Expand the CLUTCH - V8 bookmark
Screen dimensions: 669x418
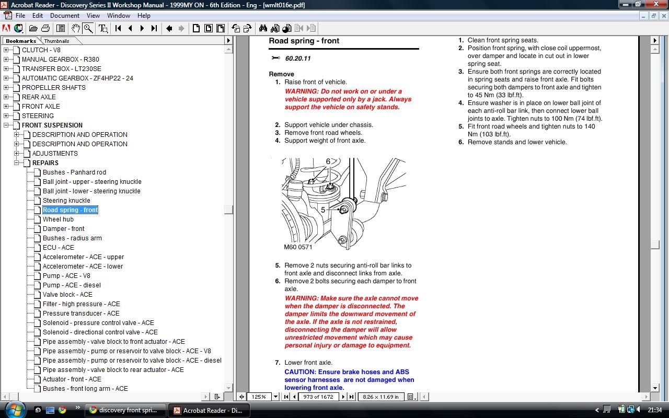click(6, 50)
